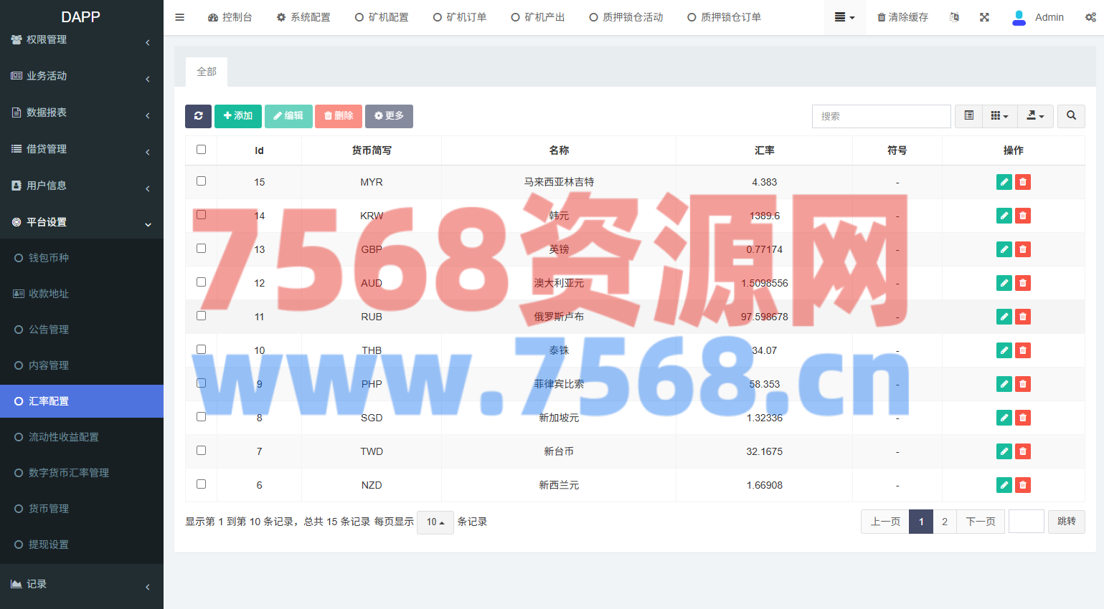1104x609 pixels.
Task: Select the checkbox for MYR row
Action: pyautogui.click(x=202, y=181)
